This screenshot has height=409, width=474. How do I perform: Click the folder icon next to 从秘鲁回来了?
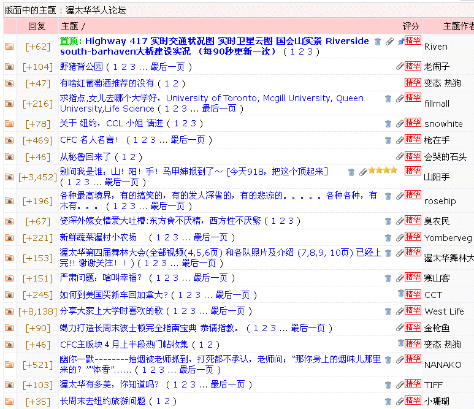coord(9,157)
